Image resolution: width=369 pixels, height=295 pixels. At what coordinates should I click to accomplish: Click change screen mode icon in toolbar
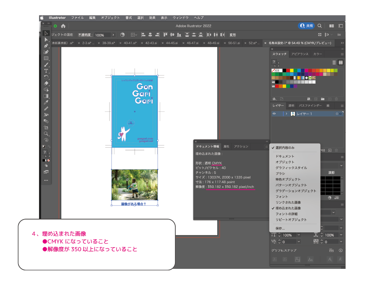(46, 172)
